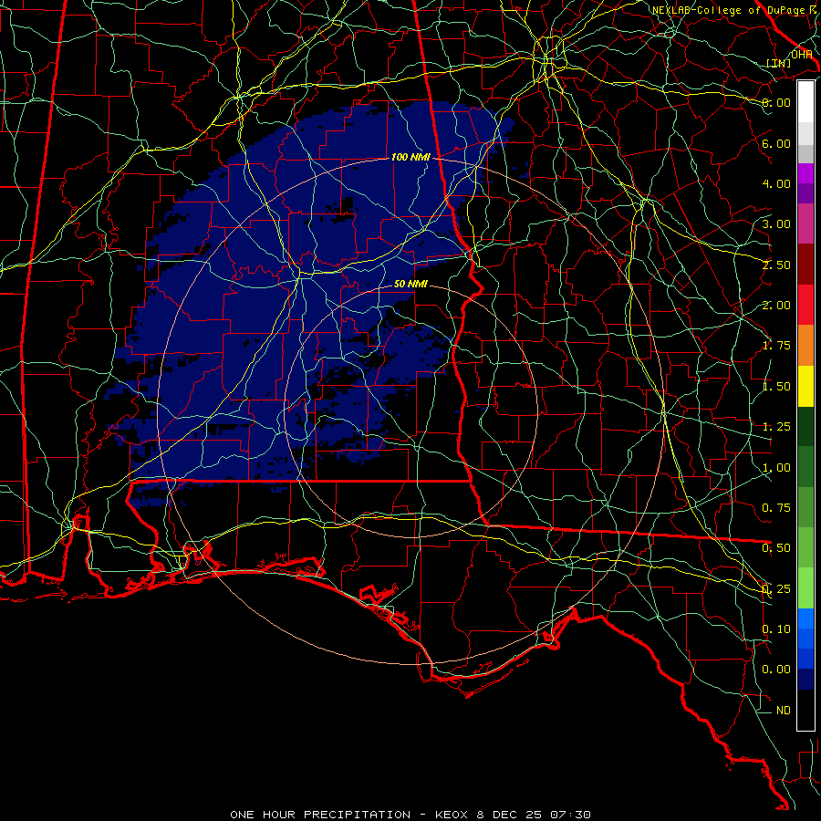Image resolution: width=821 pixels, height=821 pixels.
Task: Pick the dark red legend swatch
Action: point(805,265)
